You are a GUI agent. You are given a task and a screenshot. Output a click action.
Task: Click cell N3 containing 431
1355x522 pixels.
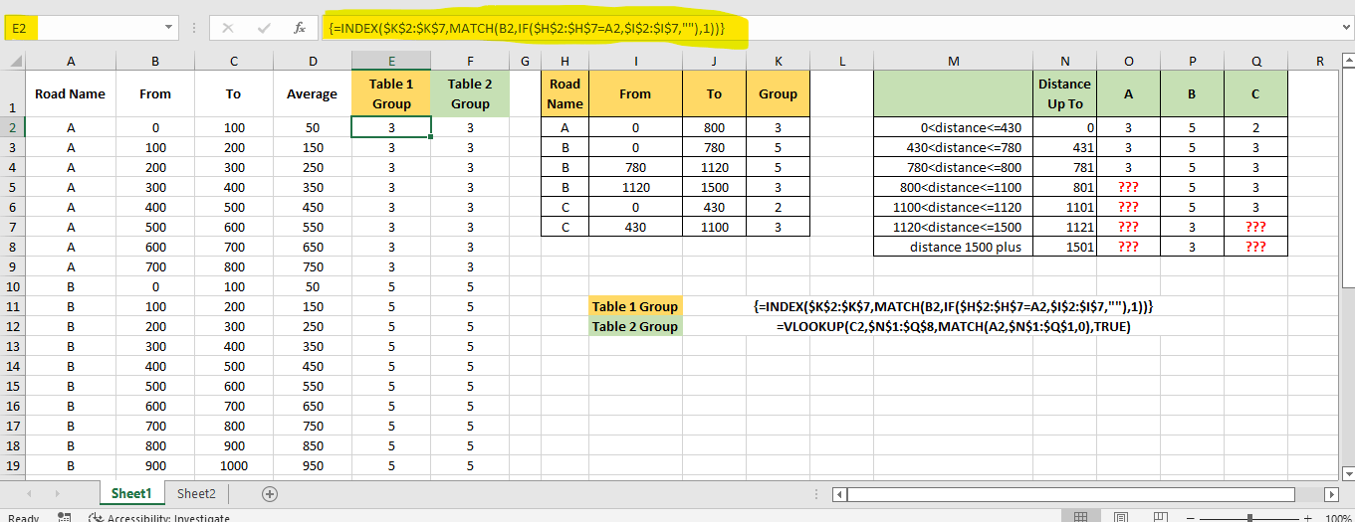pyautogui.click(x=1064, y=147)
